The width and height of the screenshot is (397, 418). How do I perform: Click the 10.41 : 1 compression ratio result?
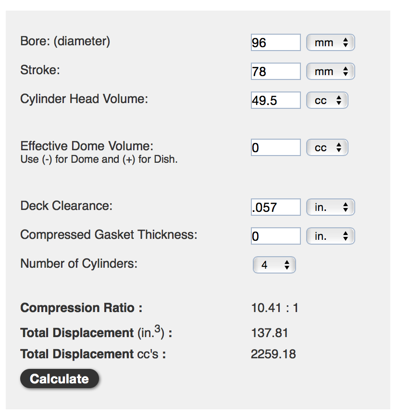pos(274,308)
